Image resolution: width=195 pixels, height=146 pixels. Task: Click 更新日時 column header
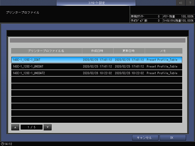point(129,51)
